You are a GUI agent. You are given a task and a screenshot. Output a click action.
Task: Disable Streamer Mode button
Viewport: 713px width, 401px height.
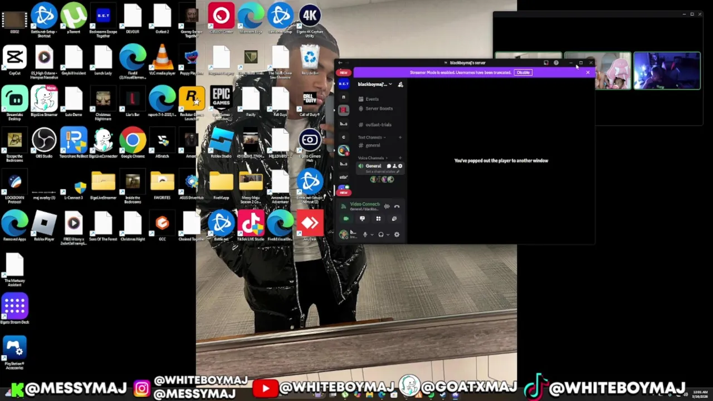(523, 72)
